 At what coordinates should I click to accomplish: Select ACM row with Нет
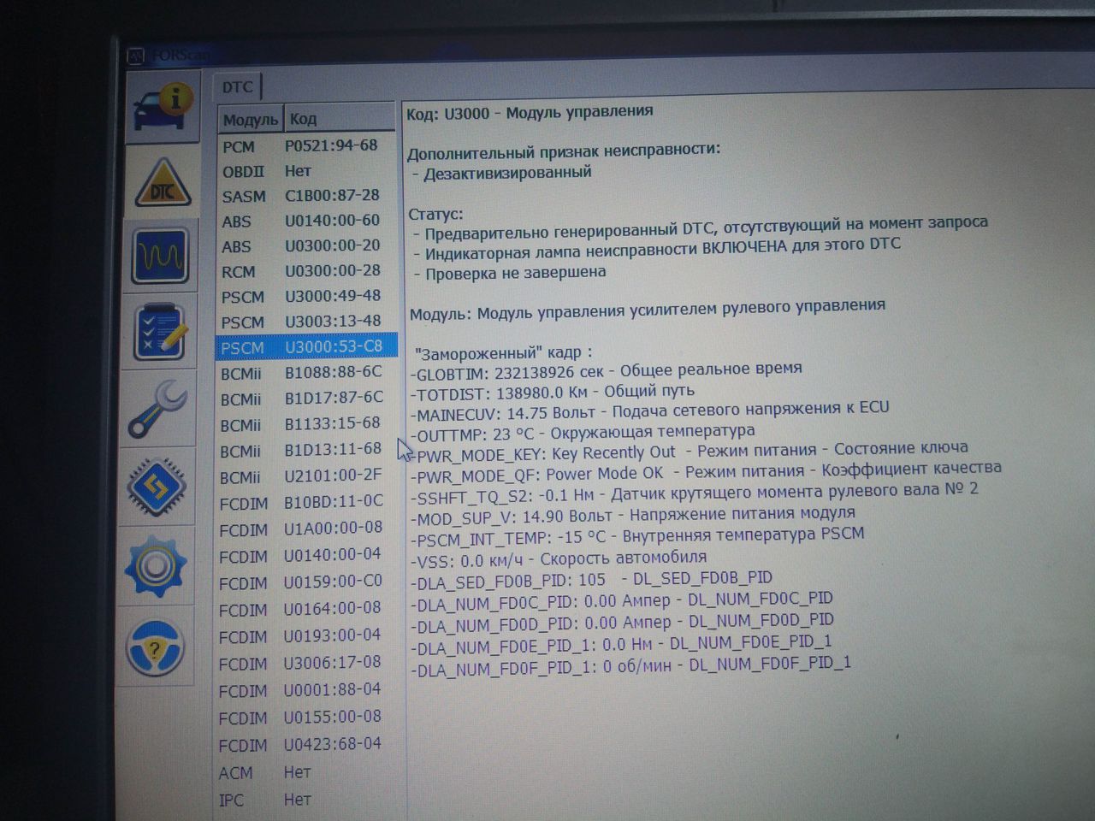point(306,772)
